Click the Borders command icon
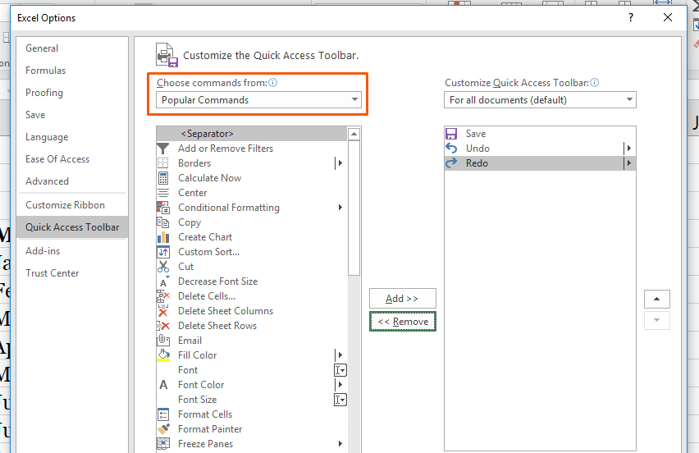 [163, 163]
